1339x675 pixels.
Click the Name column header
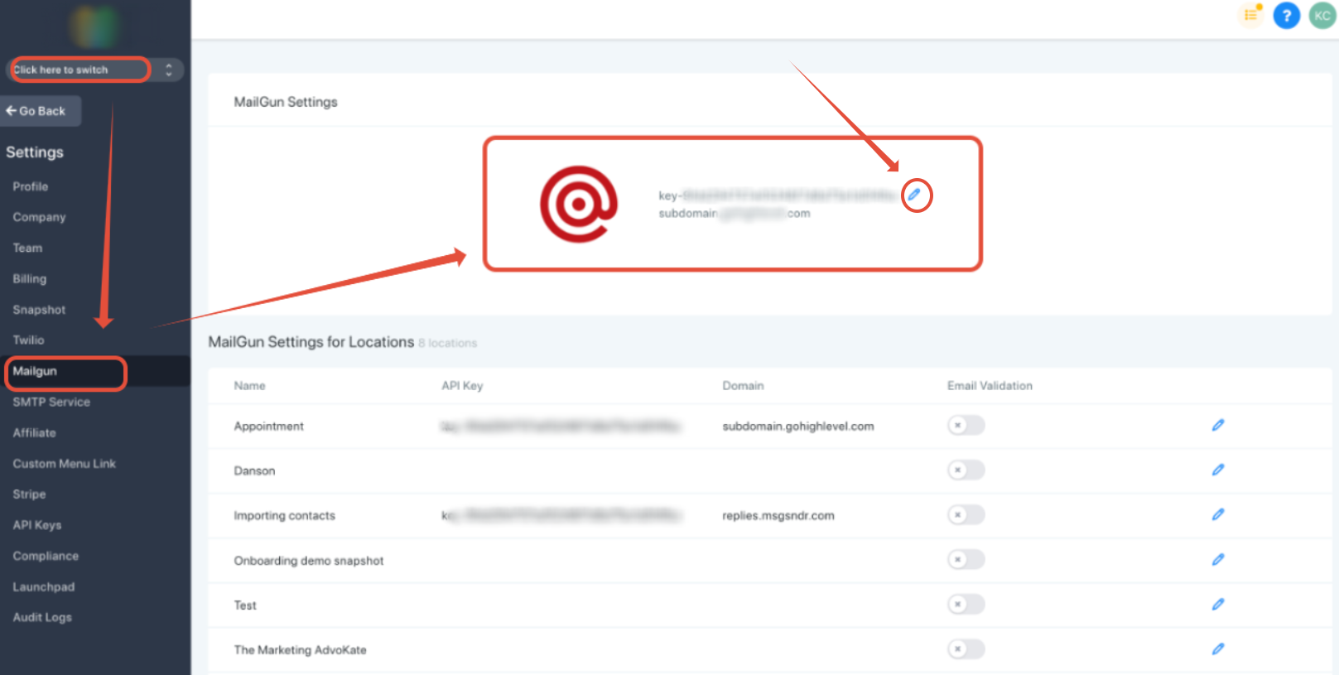tap(249, 386)
